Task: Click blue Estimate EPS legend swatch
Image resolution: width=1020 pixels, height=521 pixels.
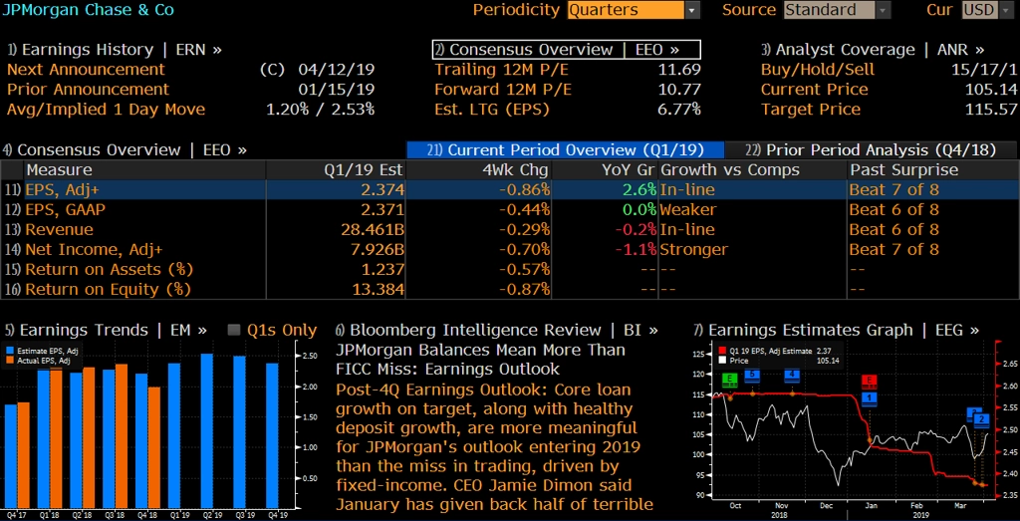Action: click(x=10, y=352)
